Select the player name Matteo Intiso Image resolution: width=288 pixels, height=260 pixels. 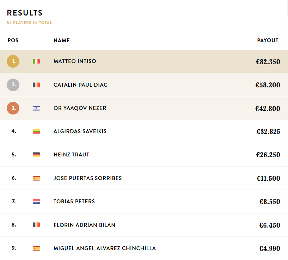click(75, 61)
